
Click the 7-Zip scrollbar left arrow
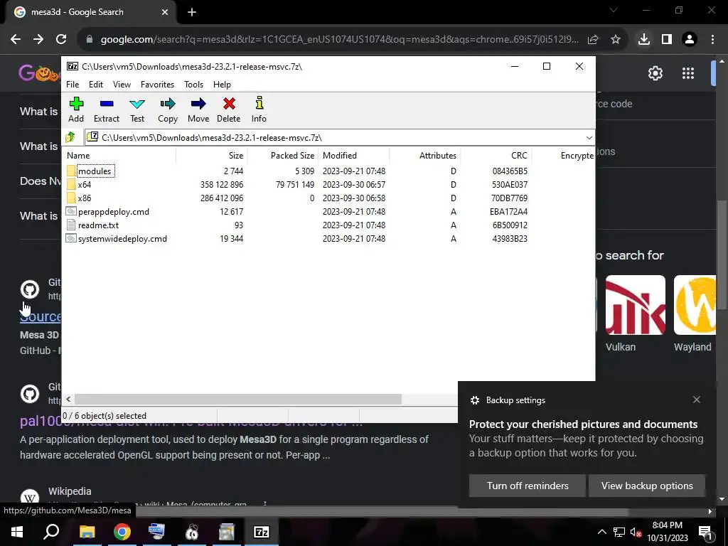tap(69, 400)
